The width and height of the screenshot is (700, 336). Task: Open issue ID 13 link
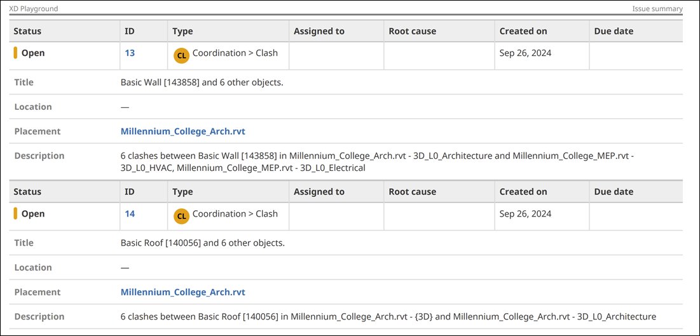[x=130, y=53]
